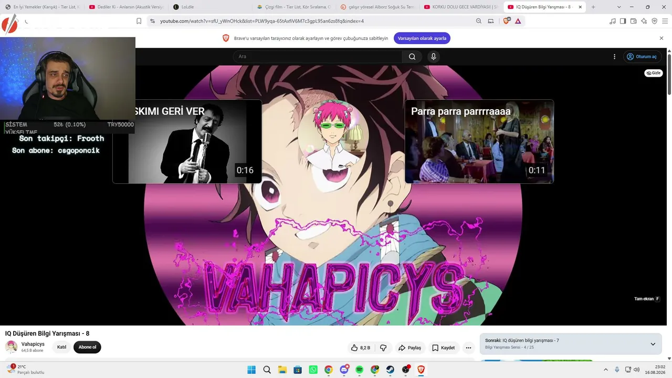The height and width of the screenshot is (378, 672).
Task: Click the video title IQ Düşüren Bilgi Yarışması - 8
Action: tap(47, 333)
